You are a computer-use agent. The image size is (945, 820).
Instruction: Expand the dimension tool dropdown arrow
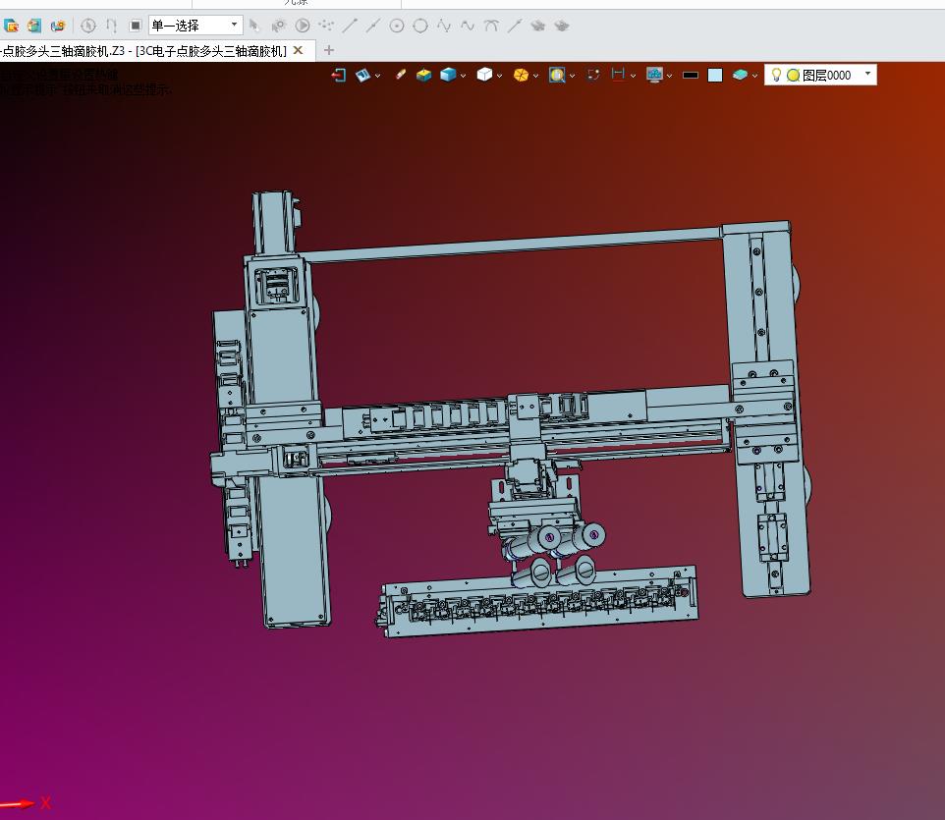[x=633, y=76]
